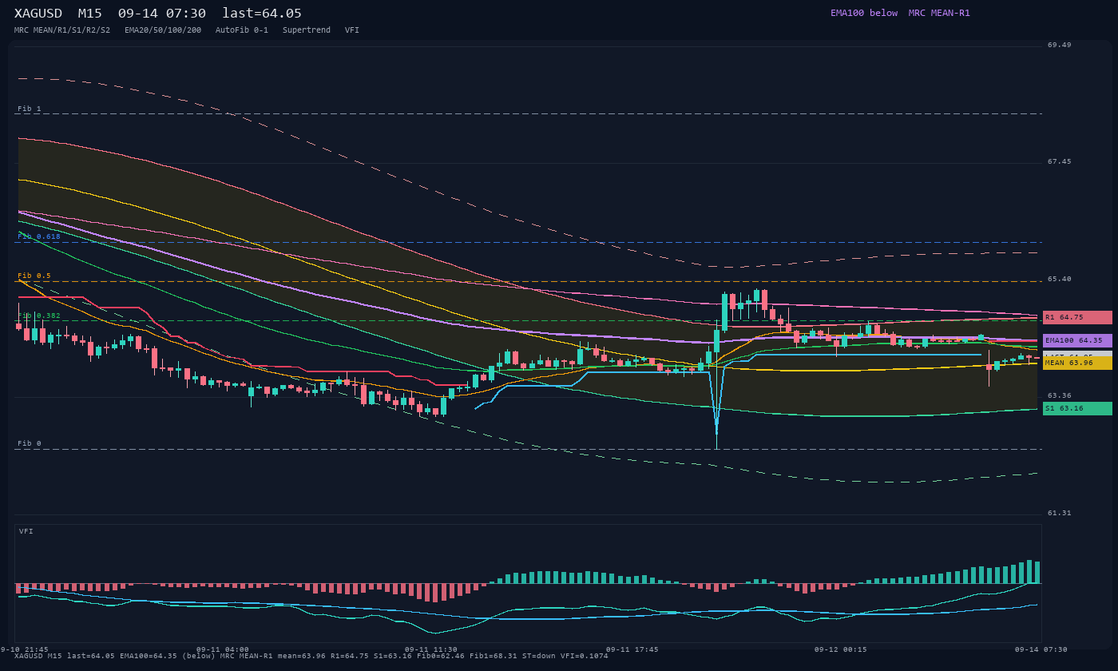This screenshot has width=1118, height=671.
Task: Click the 'Fib 0.382' level label
Action: pyautogui.click(x=39, y=316)
